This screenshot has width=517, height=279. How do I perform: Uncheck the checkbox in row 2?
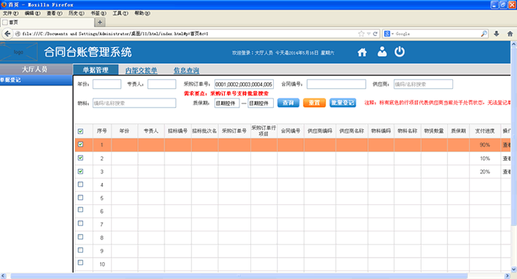(x=81, y=158)
